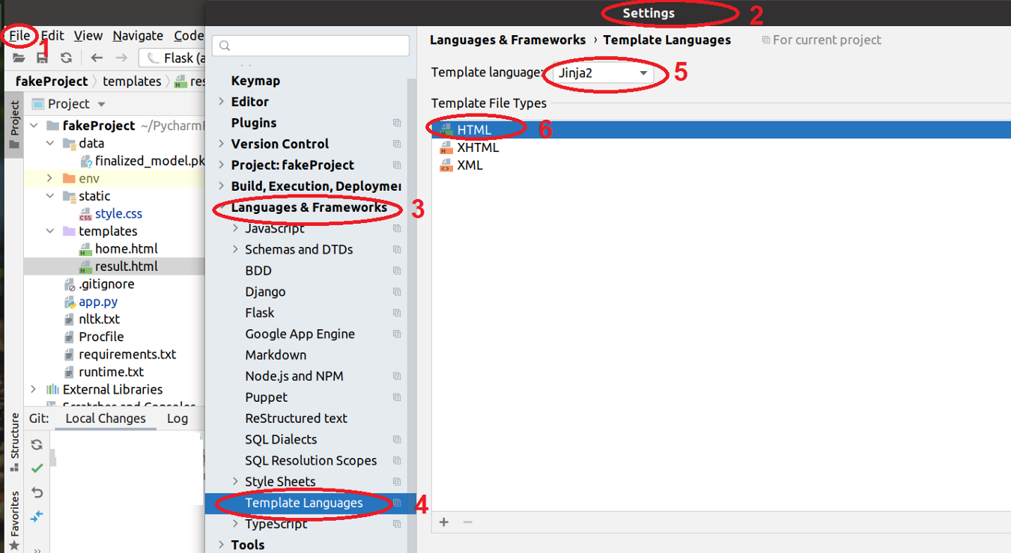Select XHTML in Template File Types

point(478,147)
